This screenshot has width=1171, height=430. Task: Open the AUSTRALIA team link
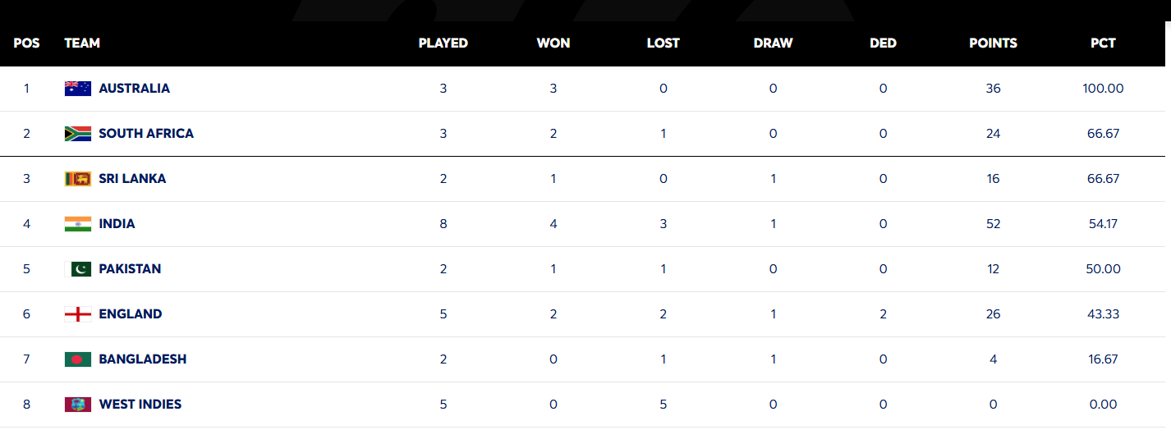[134, 89]
